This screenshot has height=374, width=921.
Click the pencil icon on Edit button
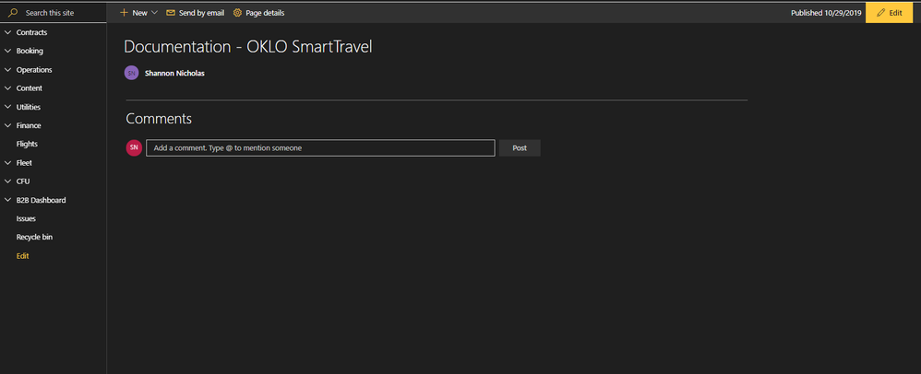click(x=880, y=12)
